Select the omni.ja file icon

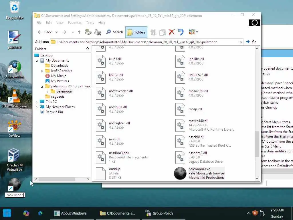[x=101, y=174]
